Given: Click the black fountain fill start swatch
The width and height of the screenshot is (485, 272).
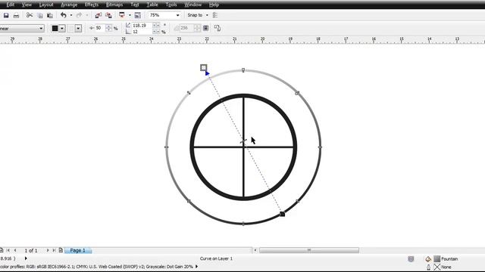Looking at the screenshot, I should (x=55, y=29).
